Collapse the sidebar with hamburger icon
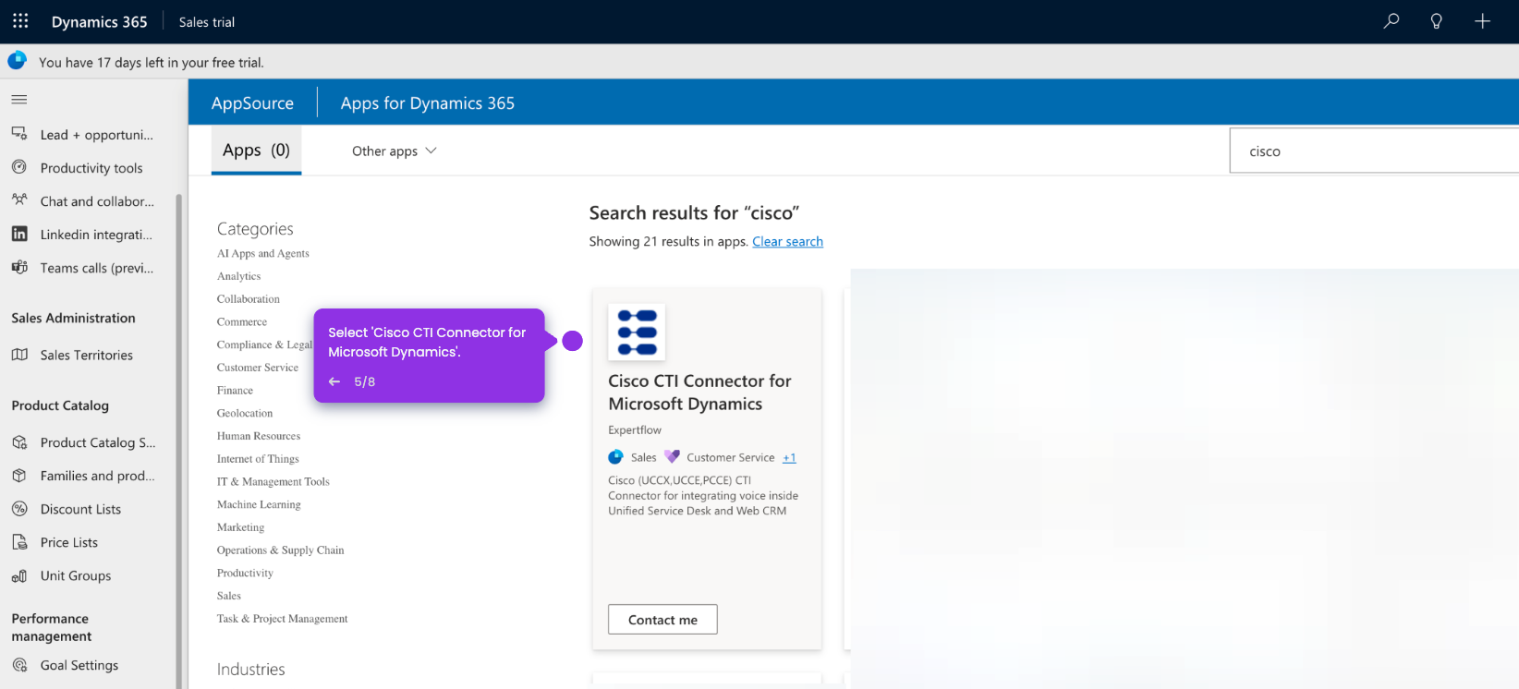The image size is (1519, 689). click(x=19, y=99)
